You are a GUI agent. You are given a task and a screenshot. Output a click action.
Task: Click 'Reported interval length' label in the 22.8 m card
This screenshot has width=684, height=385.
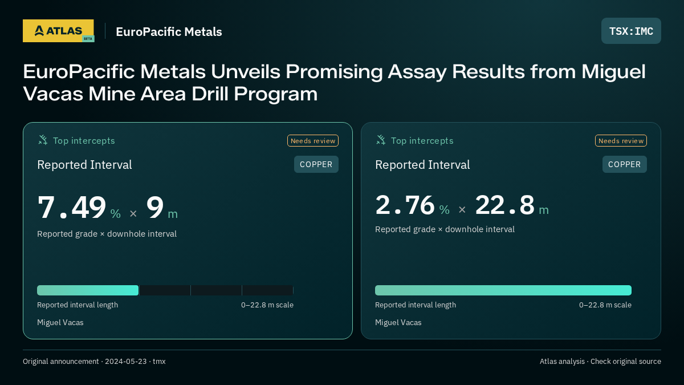click(416, 305)
